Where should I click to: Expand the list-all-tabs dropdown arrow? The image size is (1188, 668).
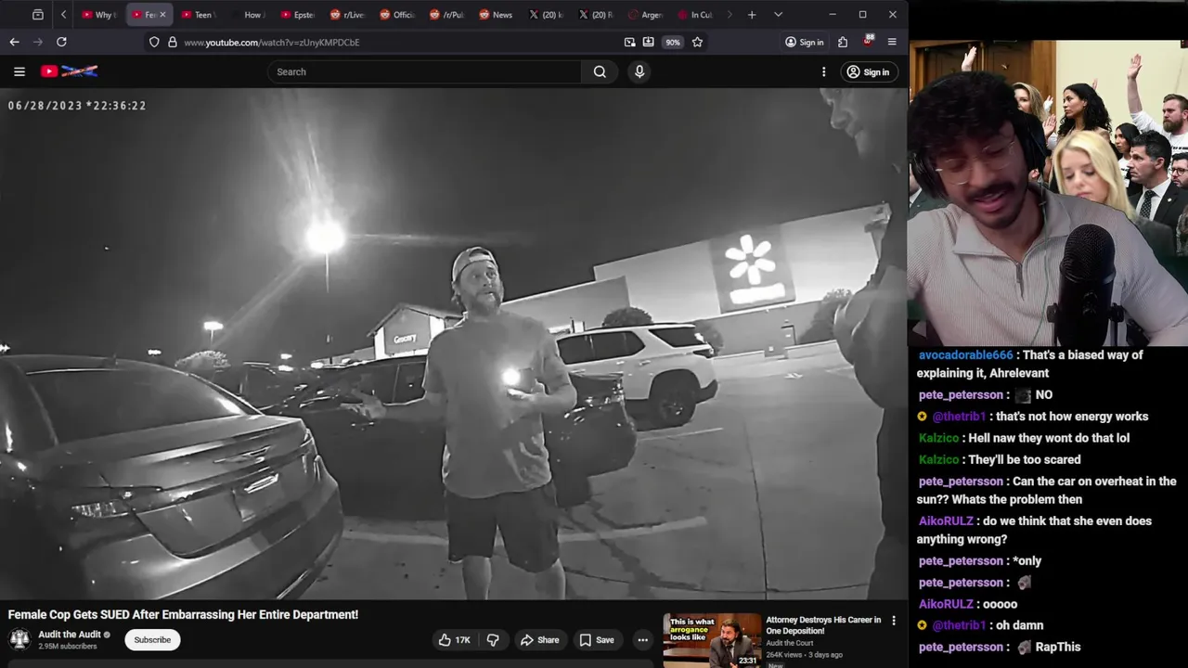click(778, 15)
